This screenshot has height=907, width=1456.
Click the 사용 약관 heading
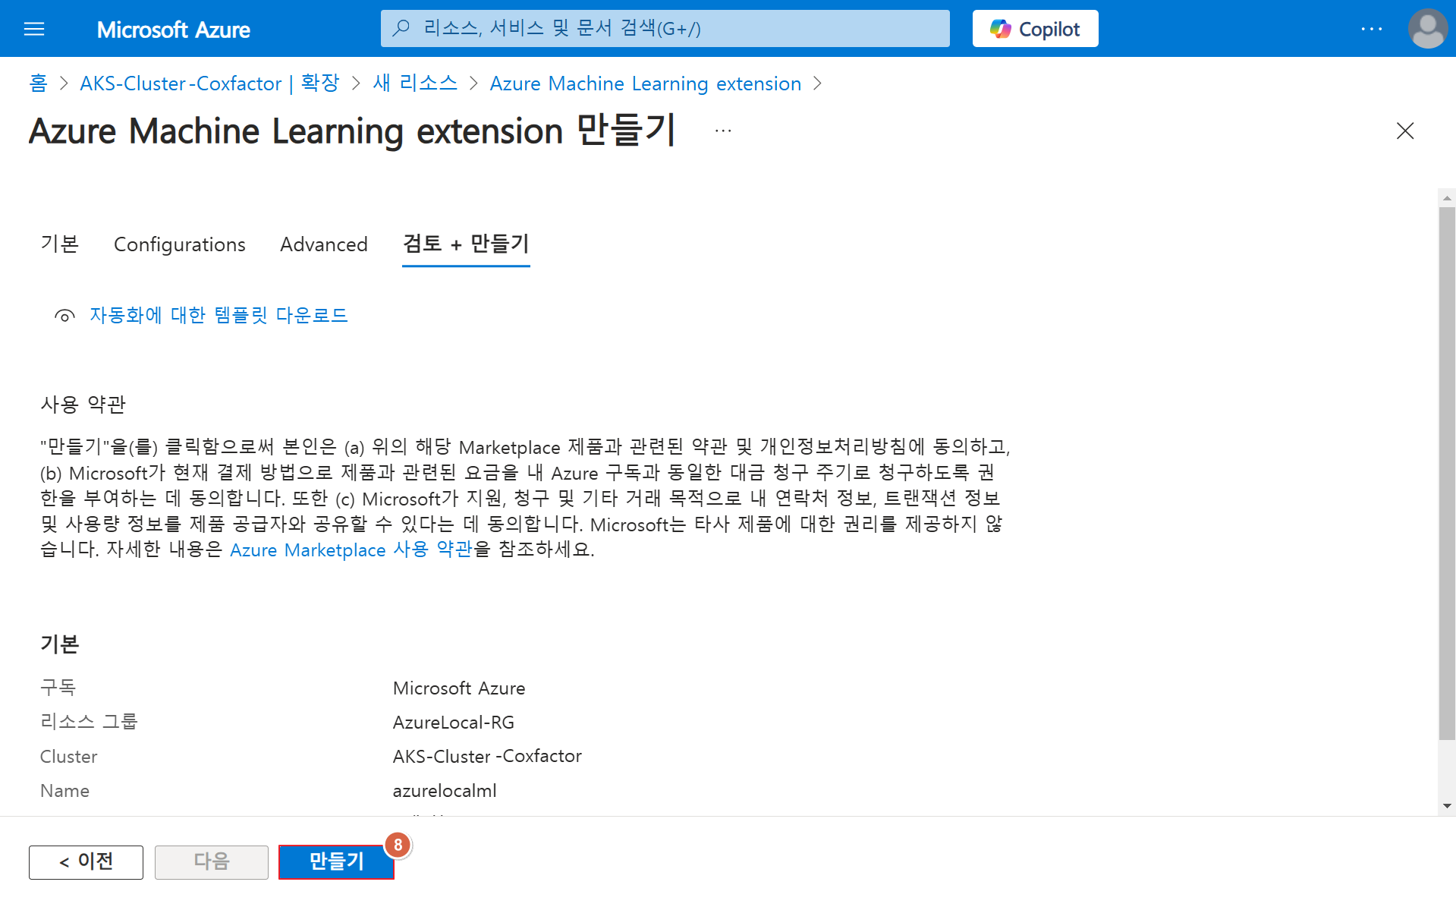point(83,405)
